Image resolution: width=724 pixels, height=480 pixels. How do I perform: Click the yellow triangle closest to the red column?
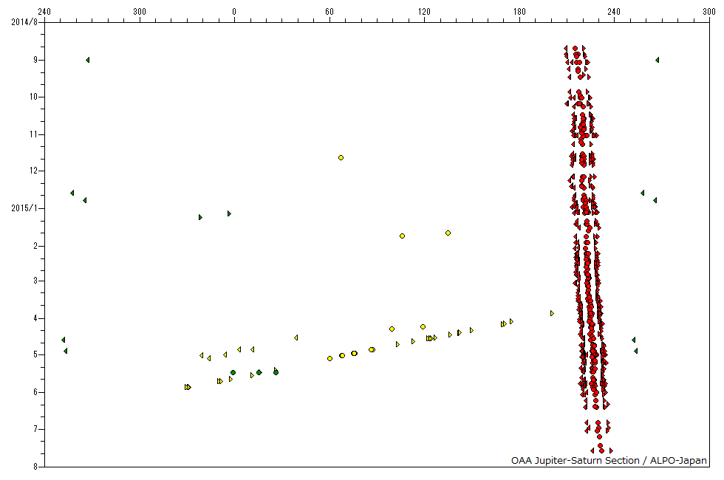[x=552, y=313]
